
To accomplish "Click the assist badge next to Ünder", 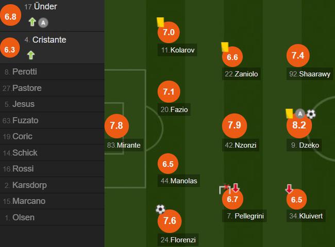I will [x=43, y=23].
